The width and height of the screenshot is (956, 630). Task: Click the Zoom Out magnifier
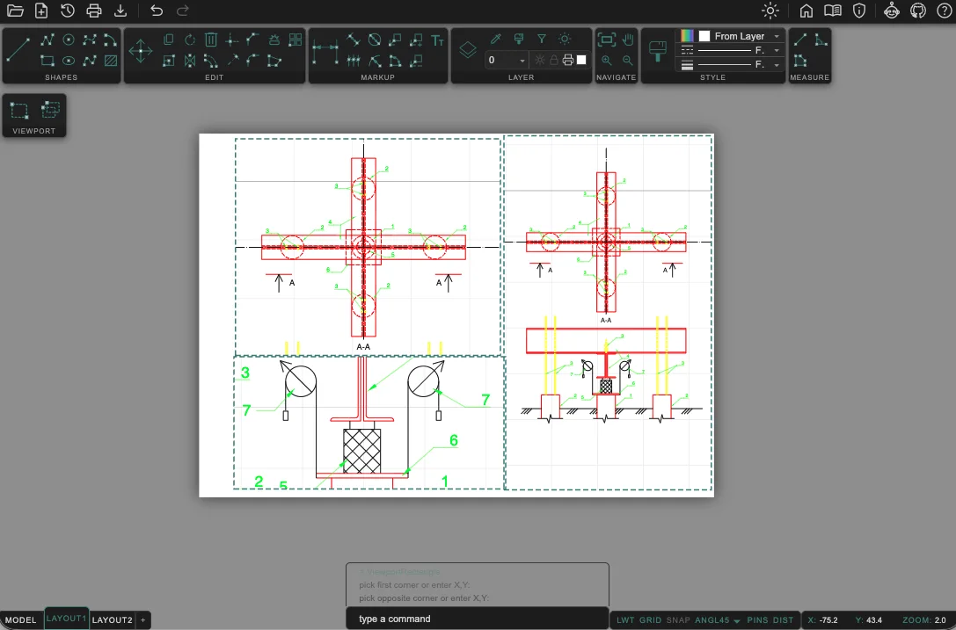point(628,61)
